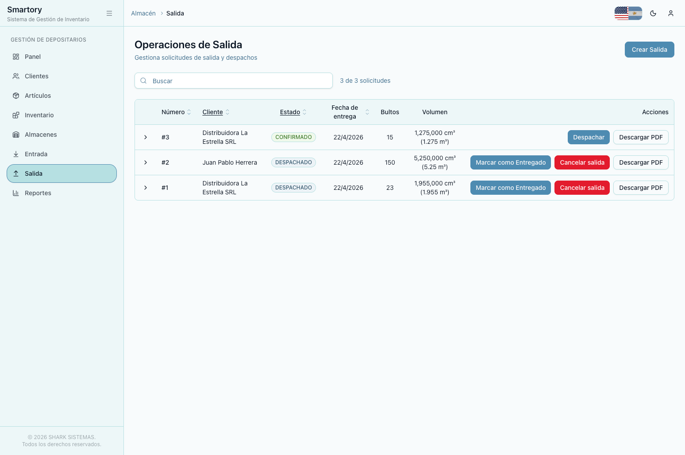Toggle dark mode with moon icon
The height and width of the screenshot is (455, 685).
pos(653,13)
